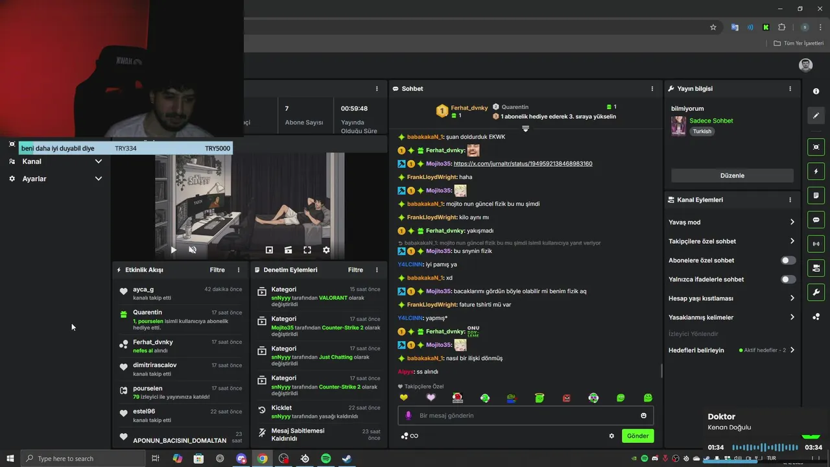Toggle Abonelere özel sohbet switch
Screen dimensions: 830x467
pyautogui.click(x=788, y=260)
